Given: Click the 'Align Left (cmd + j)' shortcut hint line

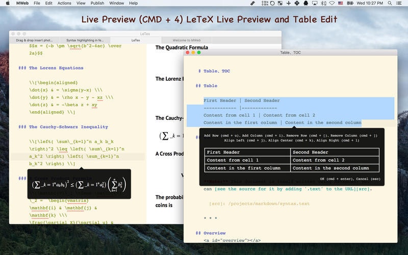Looking at the screenshot, I should (291, 140).
